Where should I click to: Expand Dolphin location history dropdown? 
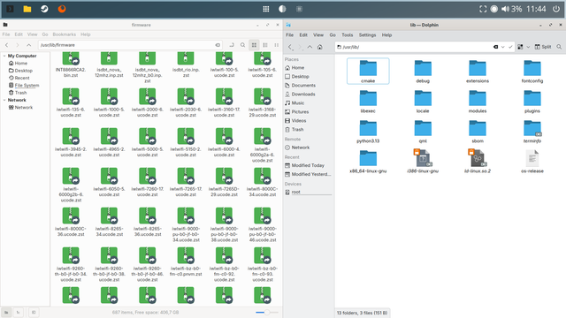point(503,47)
